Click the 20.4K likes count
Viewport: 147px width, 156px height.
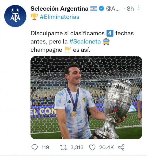click(x=106, y=147)
